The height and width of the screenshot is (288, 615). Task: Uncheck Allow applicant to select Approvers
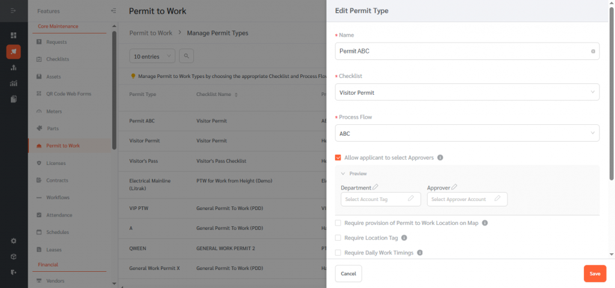coord(338,158)
